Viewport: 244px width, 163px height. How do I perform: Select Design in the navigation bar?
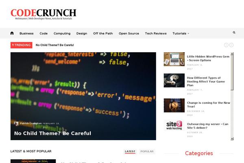(82, 33)
